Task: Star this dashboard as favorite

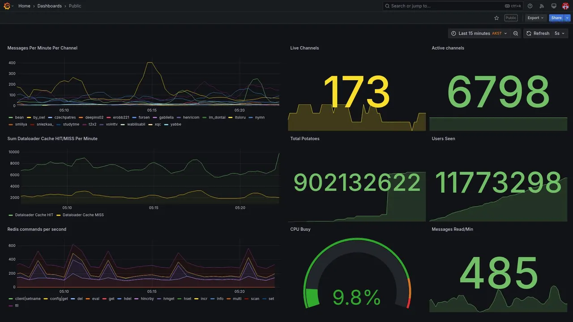Action: [x=496, y=18]
